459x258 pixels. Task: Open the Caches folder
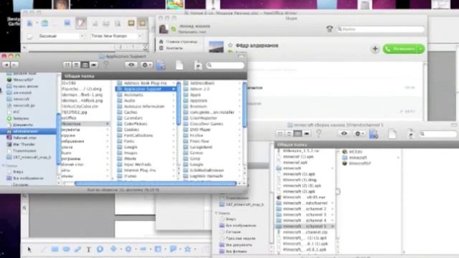tap(131, 112)
